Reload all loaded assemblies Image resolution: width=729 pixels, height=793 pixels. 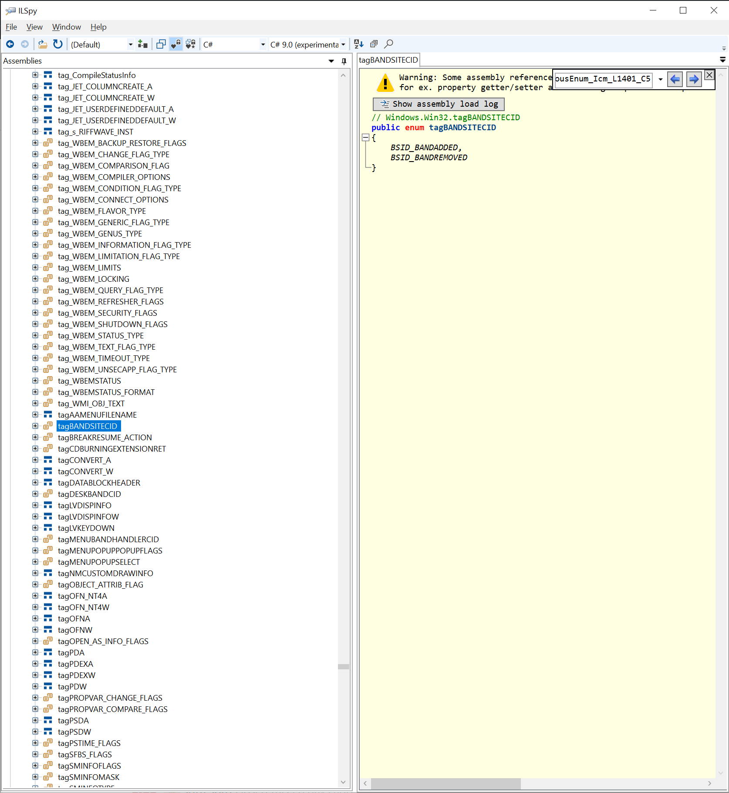[58, 44]
